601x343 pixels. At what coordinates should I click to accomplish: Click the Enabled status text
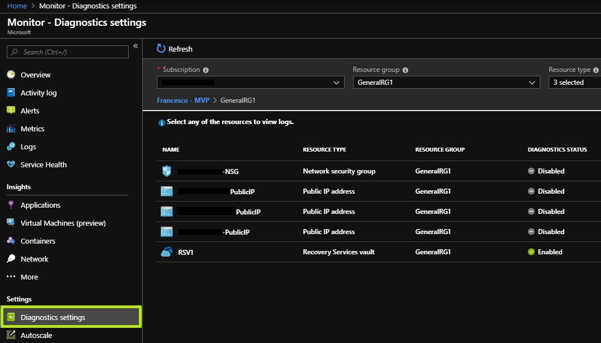pyautogui.click(x=550, y=252)
